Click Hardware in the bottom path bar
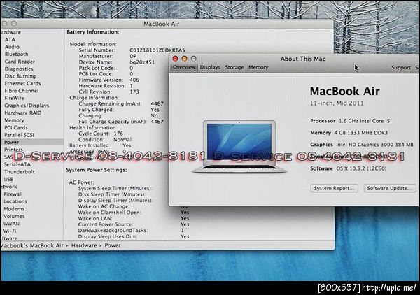The height and width of the screenshot is (295, 420). tap(84, 245)
